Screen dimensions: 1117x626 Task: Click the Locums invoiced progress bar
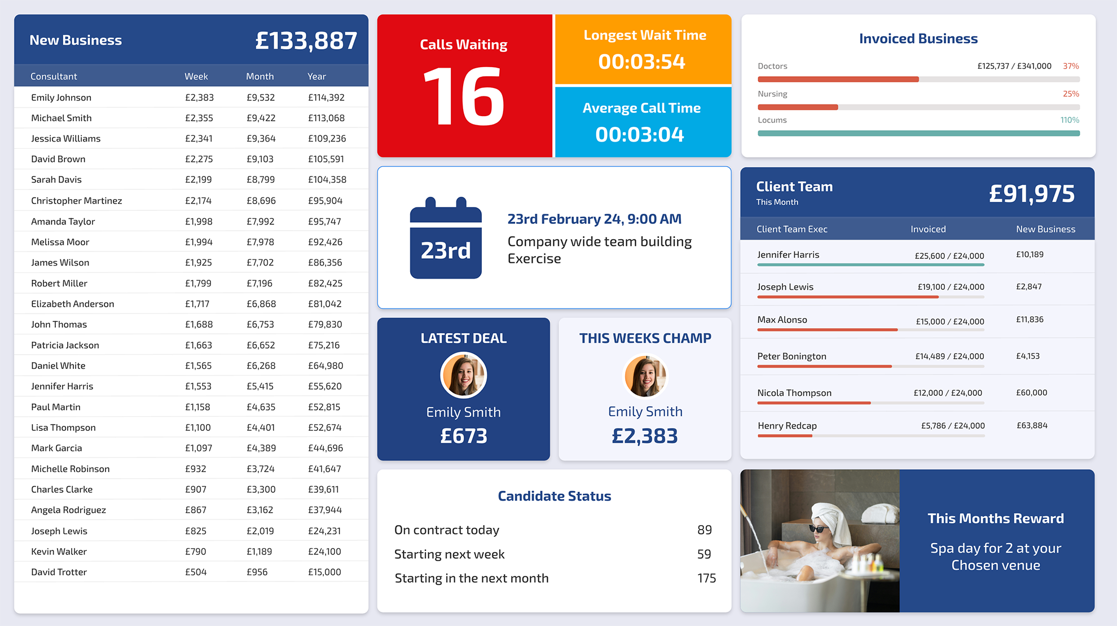point(918,134)
